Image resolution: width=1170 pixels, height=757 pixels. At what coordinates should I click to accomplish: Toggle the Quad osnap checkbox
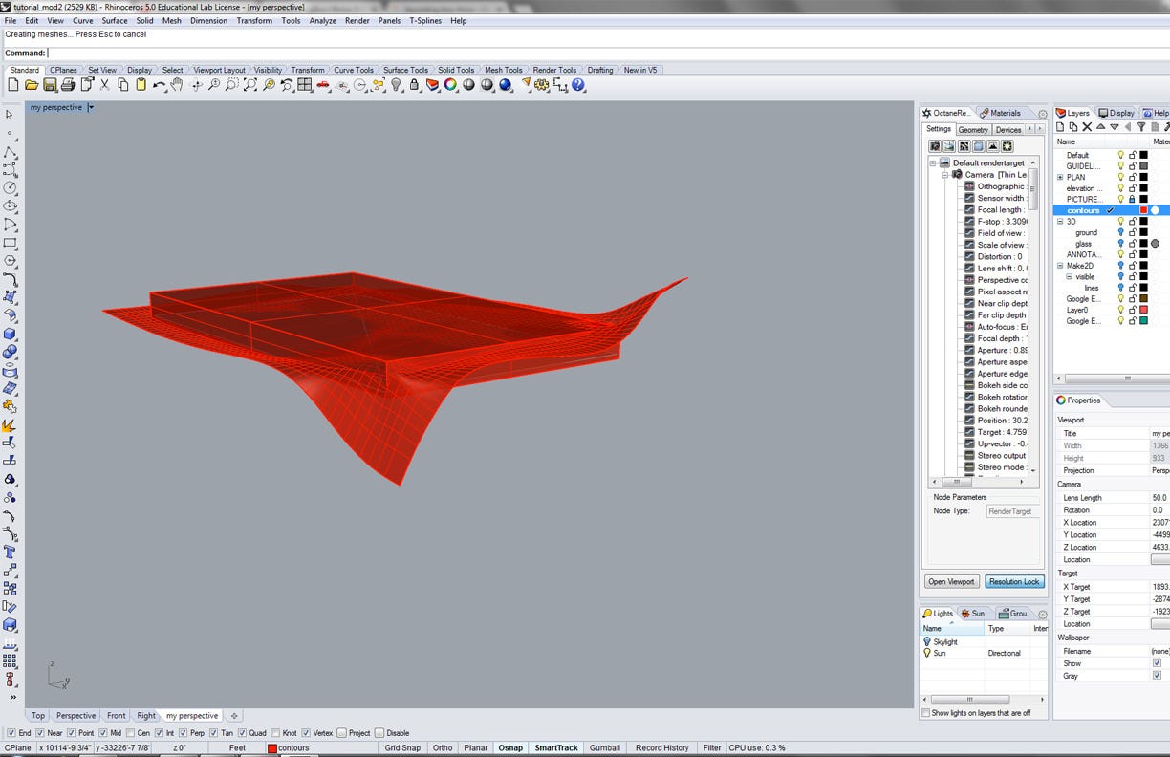[x=243, y=733]
